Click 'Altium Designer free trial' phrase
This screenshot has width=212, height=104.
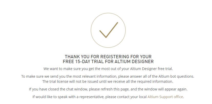pos(151,69)
